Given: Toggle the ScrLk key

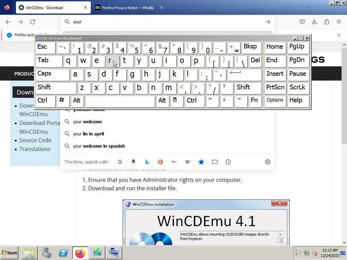Looking at the screenshot, I should (x=298, y=88).
